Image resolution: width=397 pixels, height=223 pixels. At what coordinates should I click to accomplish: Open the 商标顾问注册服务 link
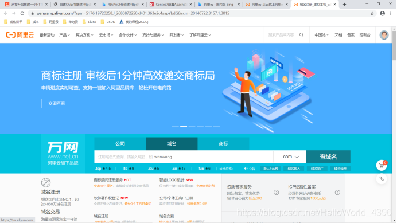point(108,180)
